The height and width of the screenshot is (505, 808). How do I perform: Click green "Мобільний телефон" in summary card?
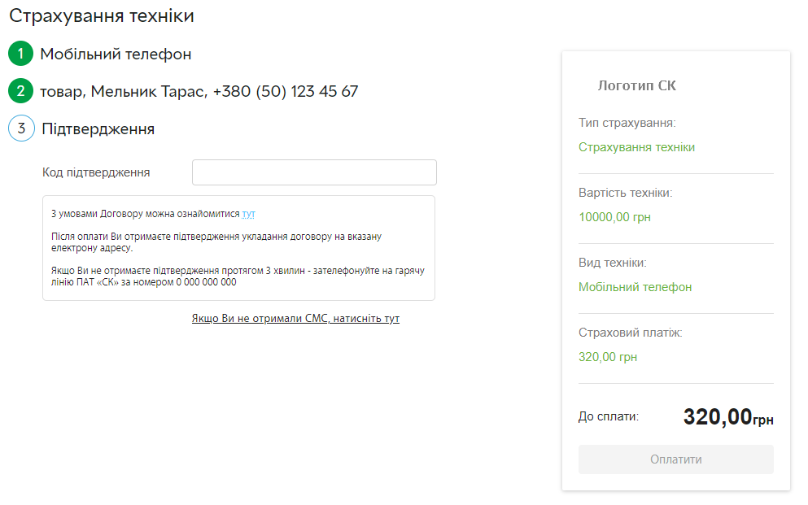635,287
